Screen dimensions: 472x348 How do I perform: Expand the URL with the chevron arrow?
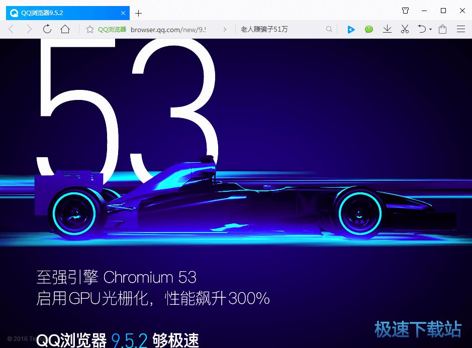(x=225, y=29)
